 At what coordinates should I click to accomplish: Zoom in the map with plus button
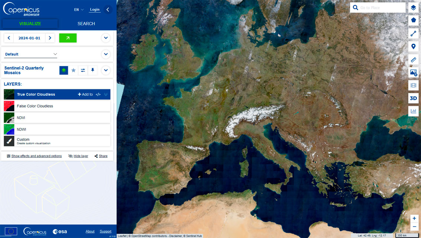[x=414, y=218]
